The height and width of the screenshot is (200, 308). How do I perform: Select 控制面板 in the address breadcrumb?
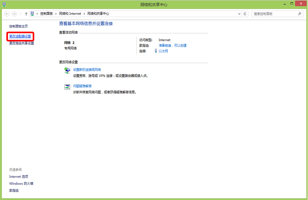click(x=46, y=14)
